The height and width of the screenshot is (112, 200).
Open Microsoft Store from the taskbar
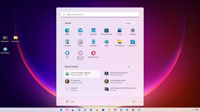pos(103,110)
